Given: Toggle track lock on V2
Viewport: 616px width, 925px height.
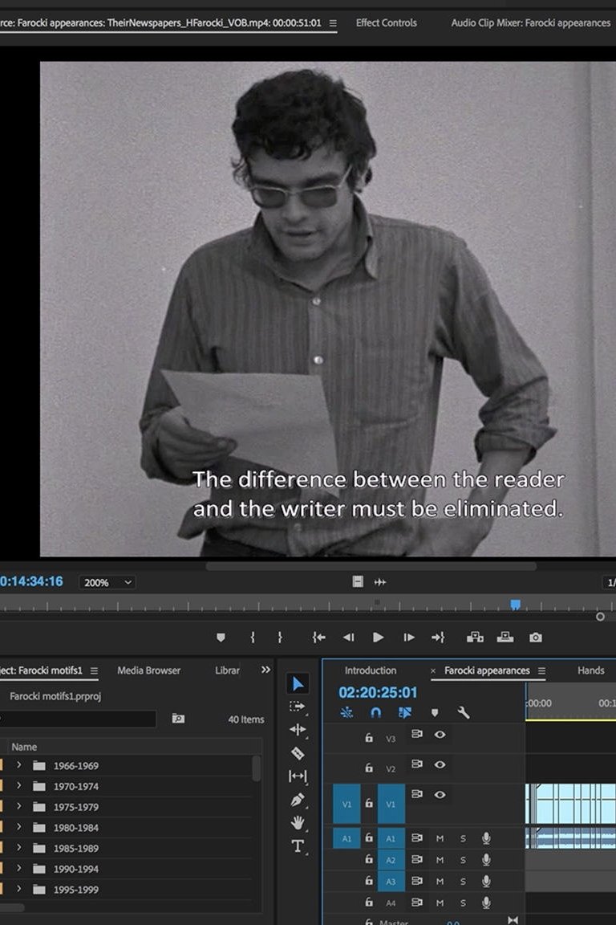Looking at the screenshot, I should pyautogui.click(x=369, y=768).
